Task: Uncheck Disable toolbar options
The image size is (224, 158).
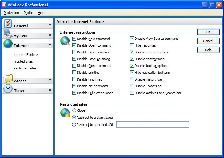Action: click(x=132, y=66)
